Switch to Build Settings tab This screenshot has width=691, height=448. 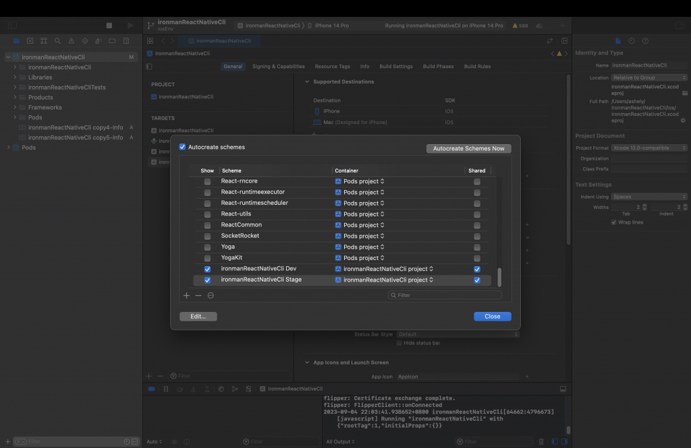(396, 67)
